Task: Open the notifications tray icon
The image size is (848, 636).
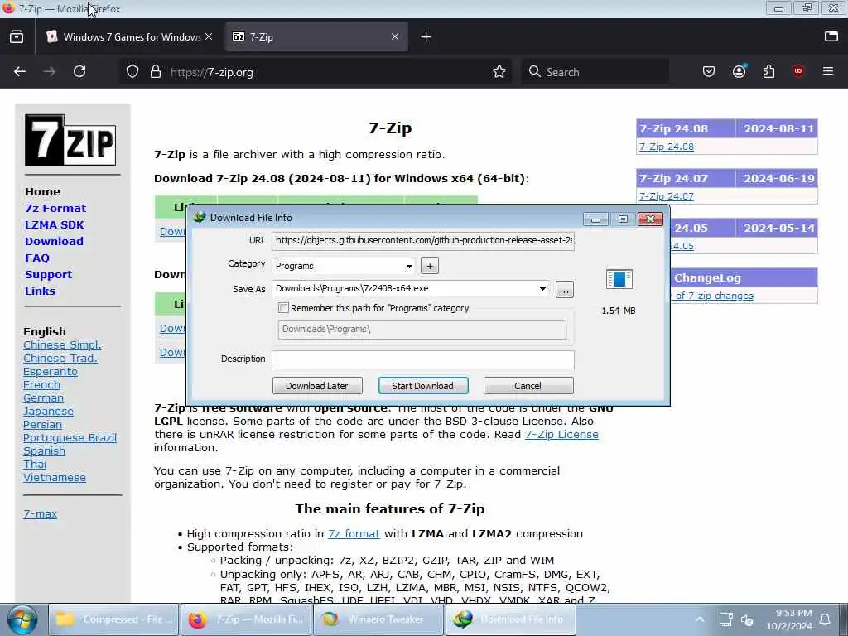Action: 826,619
